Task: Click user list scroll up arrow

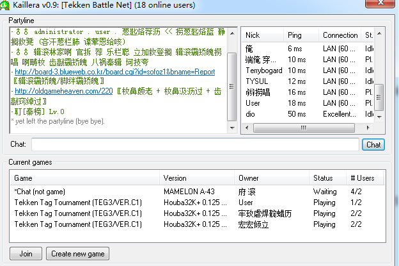Action: [379, 33]
